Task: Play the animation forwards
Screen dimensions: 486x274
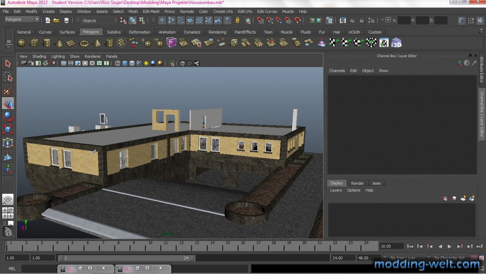Action: 450,246
